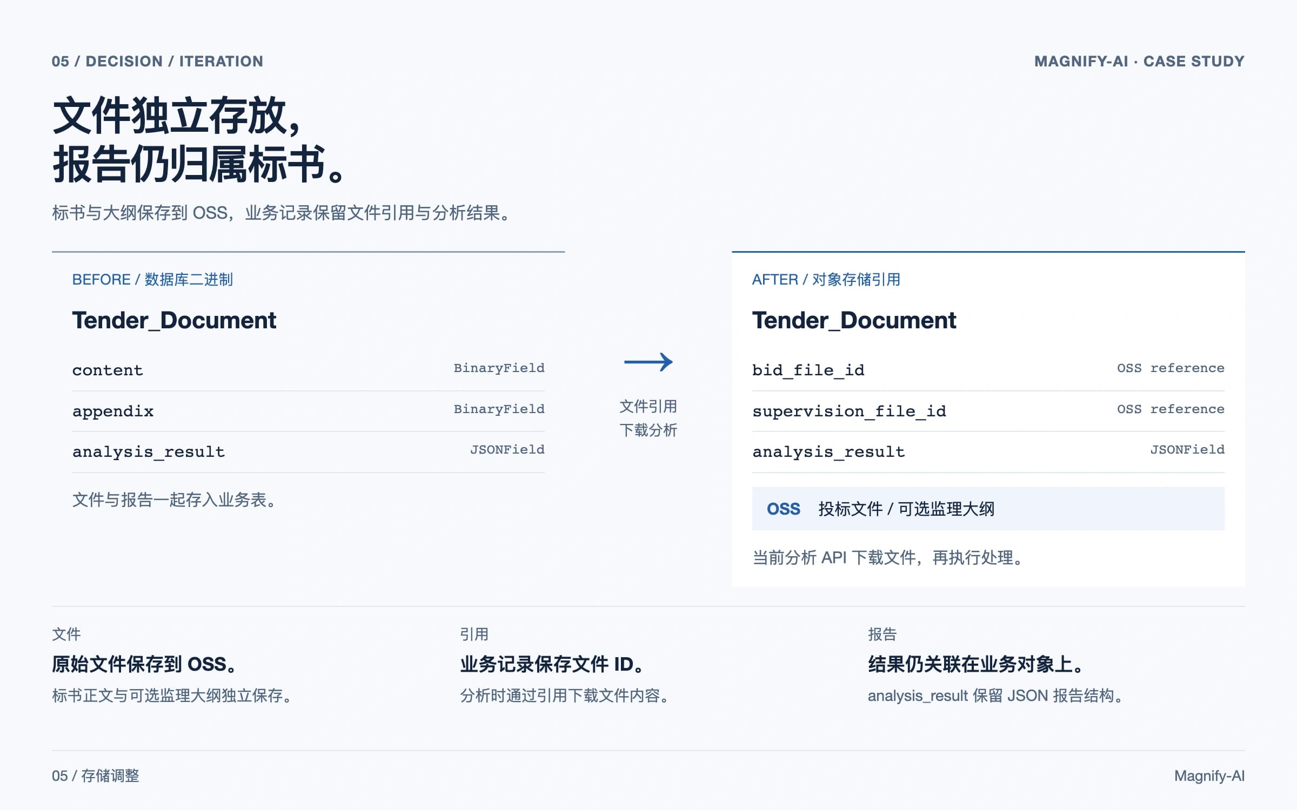Click analysis_result in the AFTER panel
The height and width of the screenshot is (810, 1297).
[x=828, y=452]
